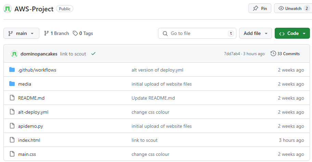Image resolution: width=312 pixels, height=162 pixels.
Task: Open commit alt version of deploy.yml
Action: [157, 70]
